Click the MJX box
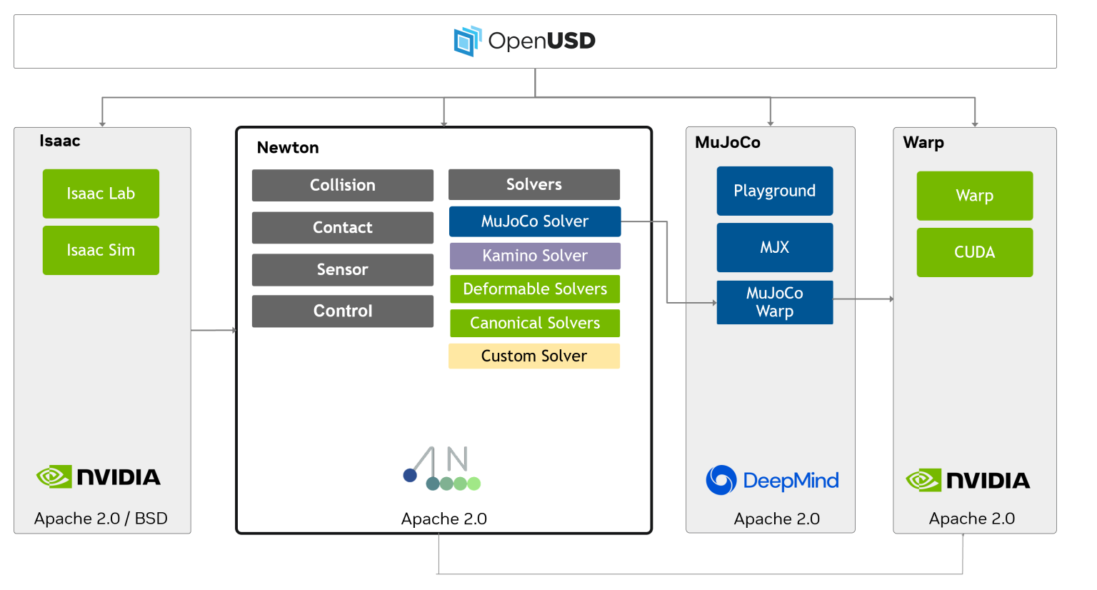Image resolution: width=1097 pixels, height=590 pixels. (775, 247)
